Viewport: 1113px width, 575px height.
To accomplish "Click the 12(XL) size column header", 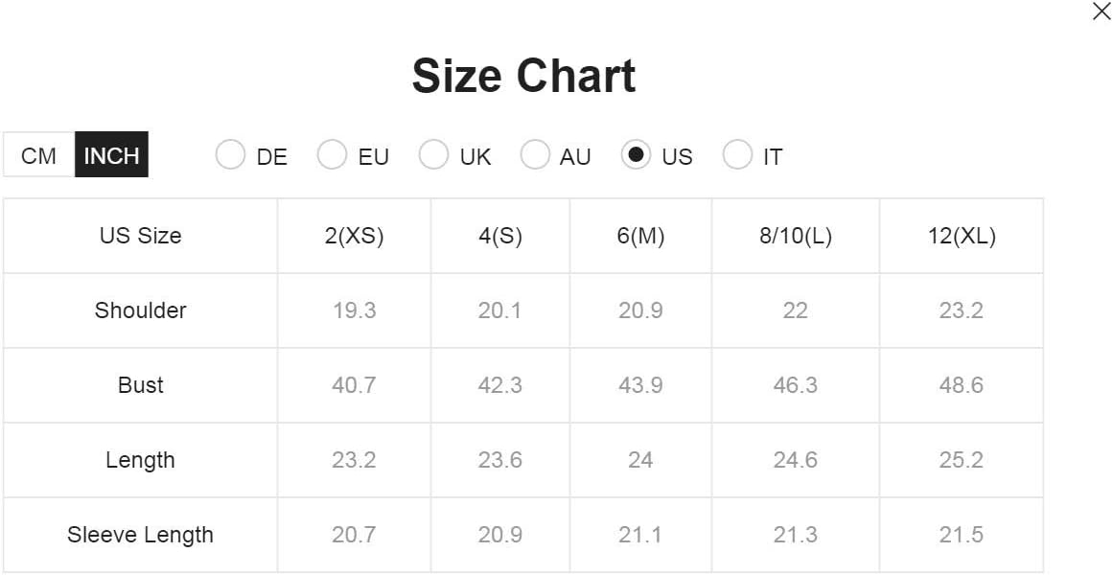I will coord(962,236).
